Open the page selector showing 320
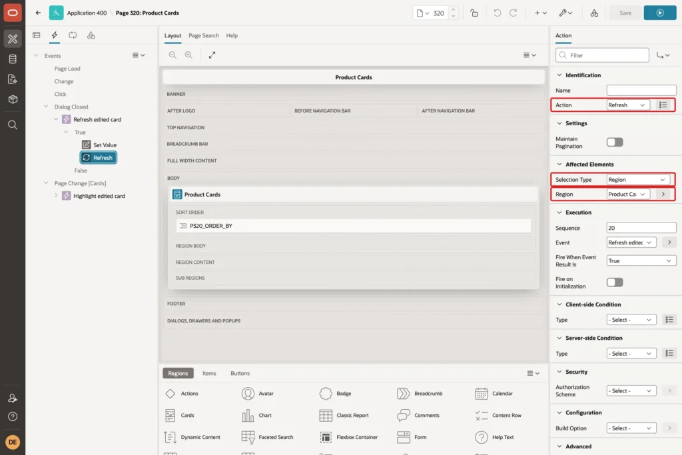682x455 pixels. (x=431, y=13)
